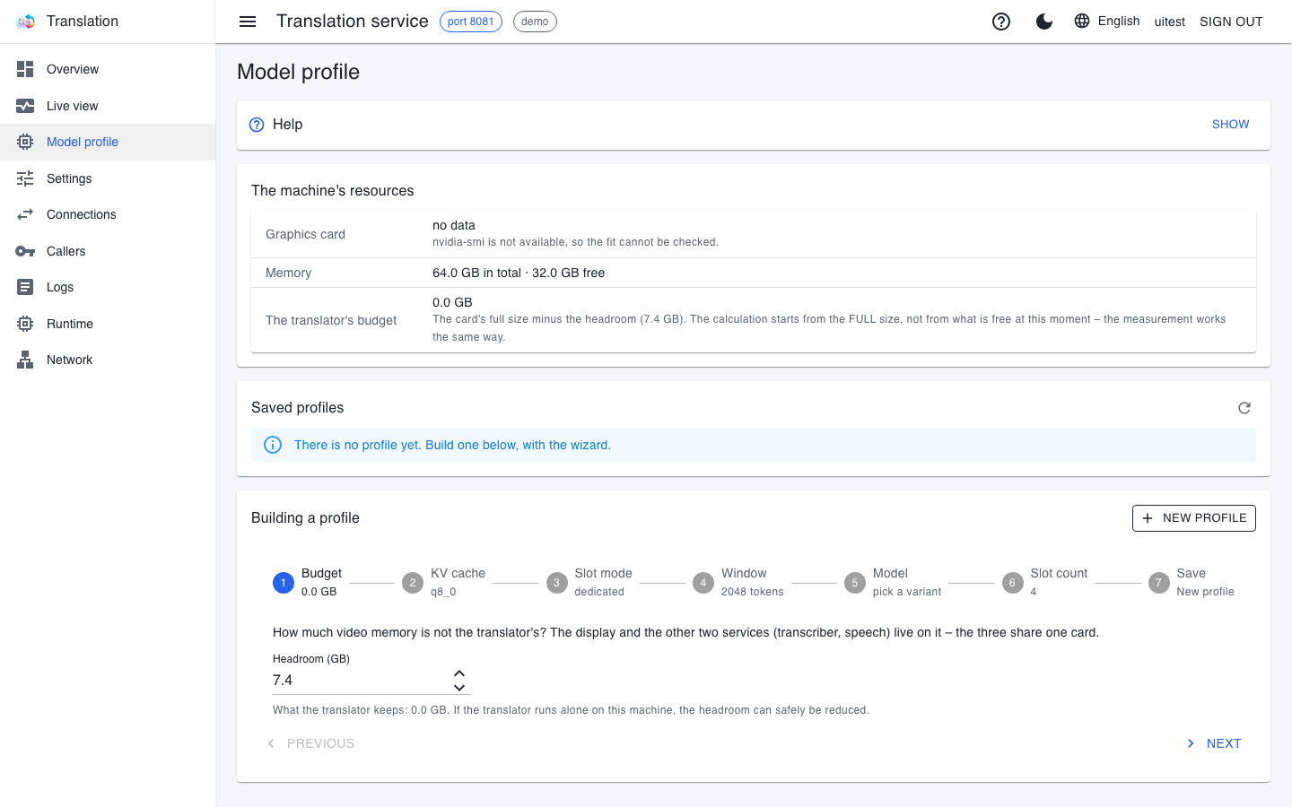Jump to wizard step 7 Save
1292x807 pixels.
pyautogui.click(x=1192, y=582)
